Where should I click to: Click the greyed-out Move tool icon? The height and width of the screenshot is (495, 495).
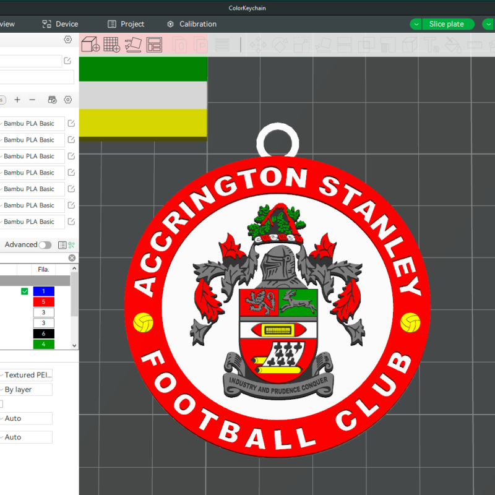click(258, 45)
